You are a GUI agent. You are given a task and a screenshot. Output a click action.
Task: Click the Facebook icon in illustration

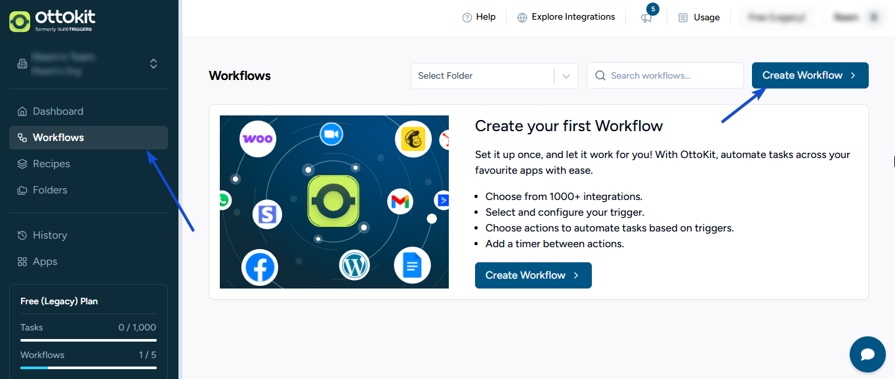(260, 268)
